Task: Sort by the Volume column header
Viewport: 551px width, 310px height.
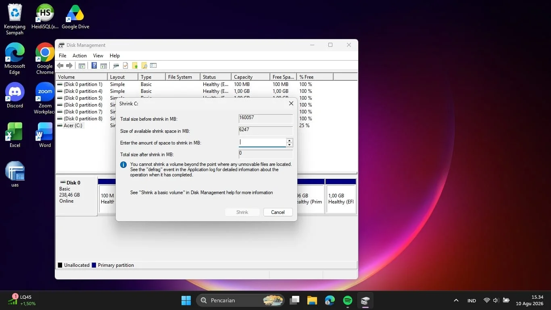Action: click(82, 77)
